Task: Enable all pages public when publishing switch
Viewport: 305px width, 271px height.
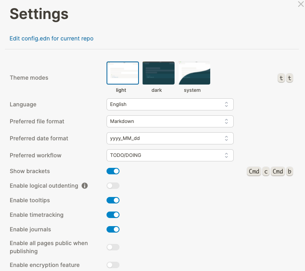Action: click(x=113, y=247)
